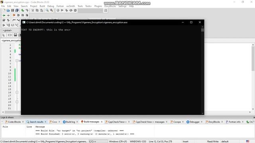Click the Redo toolbar icon
255x143 pixels.
(27, 10)
